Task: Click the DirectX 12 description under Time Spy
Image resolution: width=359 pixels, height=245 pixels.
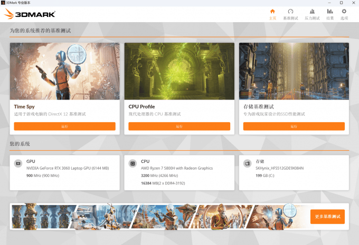Action: pyautogui.click(x=50, y=114)
